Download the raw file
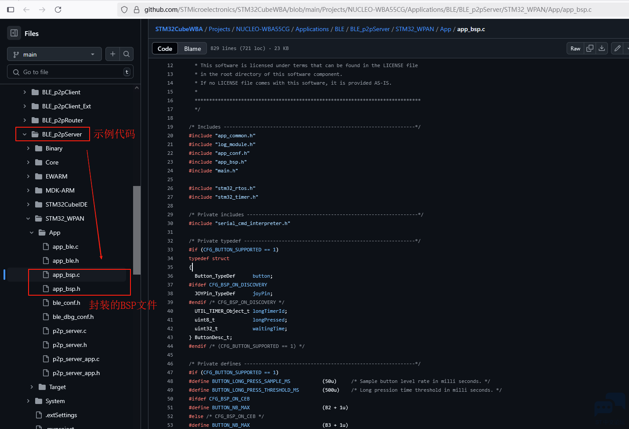629x429 pixels. click(602, 48)
